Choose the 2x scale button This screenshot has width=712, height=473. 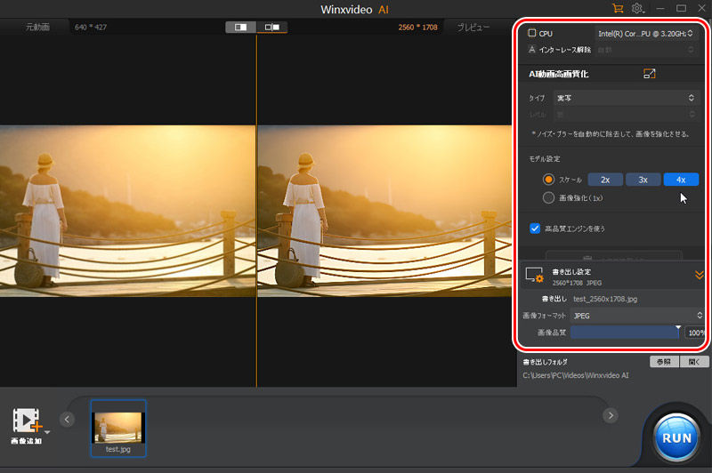[x=605, y=180]
